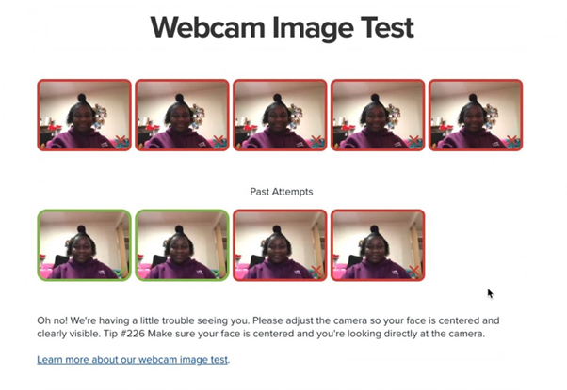This screenshot has height=390, width=567.
Task: Click red X icon on fourth past attempt
Action: pyautogui.click(x=414, y=271)
